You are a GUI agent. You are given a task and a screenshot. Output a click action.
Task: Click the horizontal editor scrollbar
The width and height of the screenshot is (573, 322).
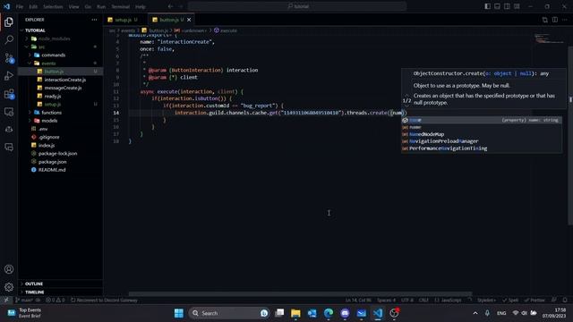point(300,293)
